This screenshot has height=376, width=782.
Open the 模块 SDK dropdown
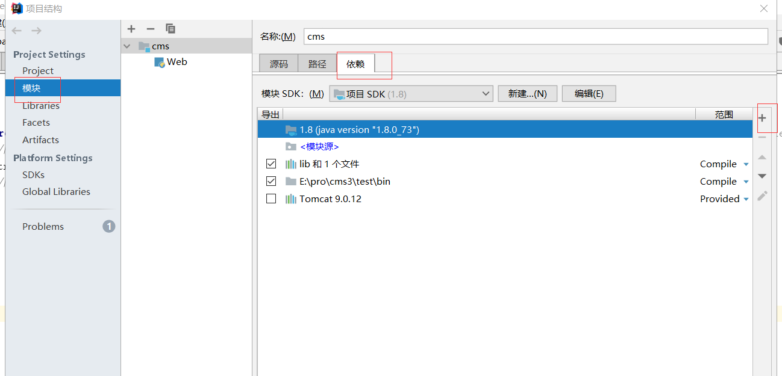[486, 93]
